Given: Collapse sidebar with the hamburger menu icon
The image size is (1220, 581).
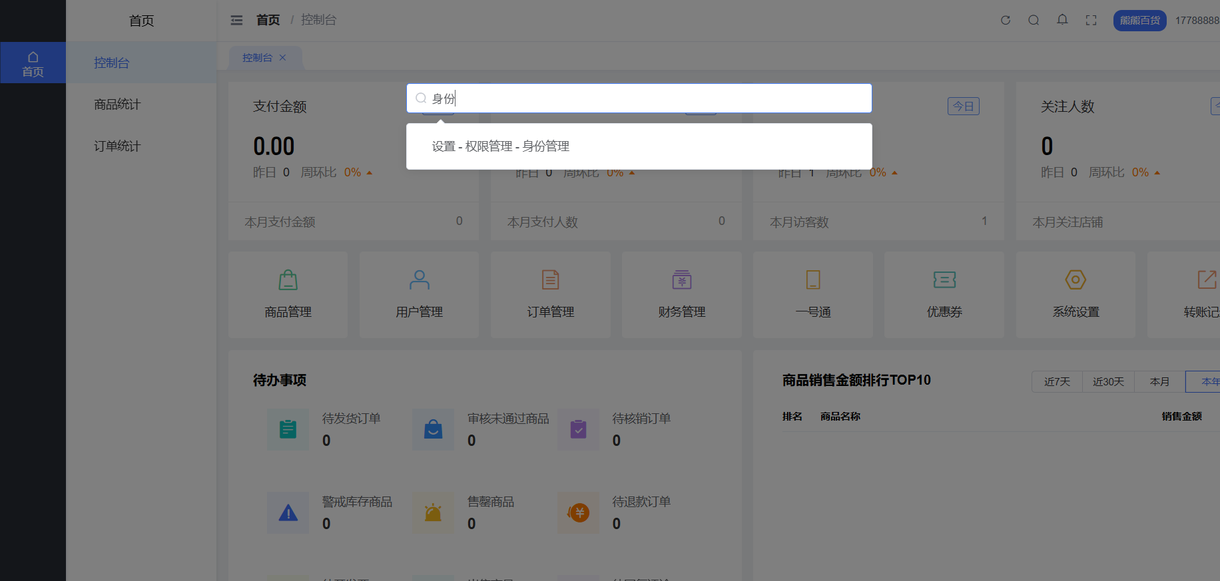Looking at the screenshot, I should point(236,20).
